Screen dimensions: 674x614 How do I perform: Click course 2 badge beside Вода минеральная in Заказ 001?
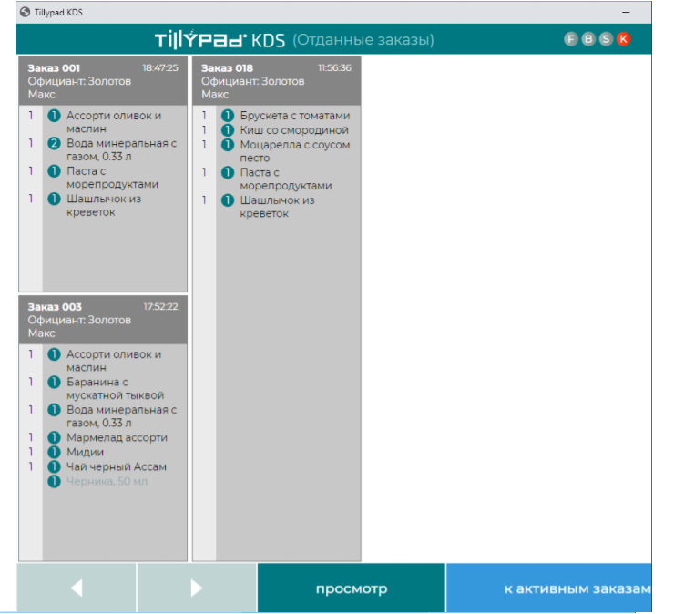[54, 143]
